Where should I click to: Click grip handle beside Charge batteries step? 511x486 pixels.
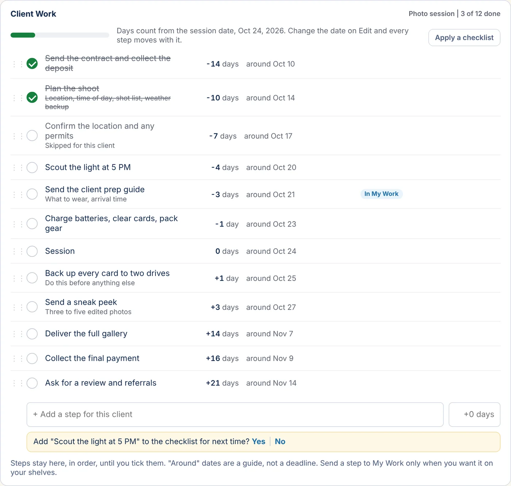pyautogui.click(x=18, y=224)
